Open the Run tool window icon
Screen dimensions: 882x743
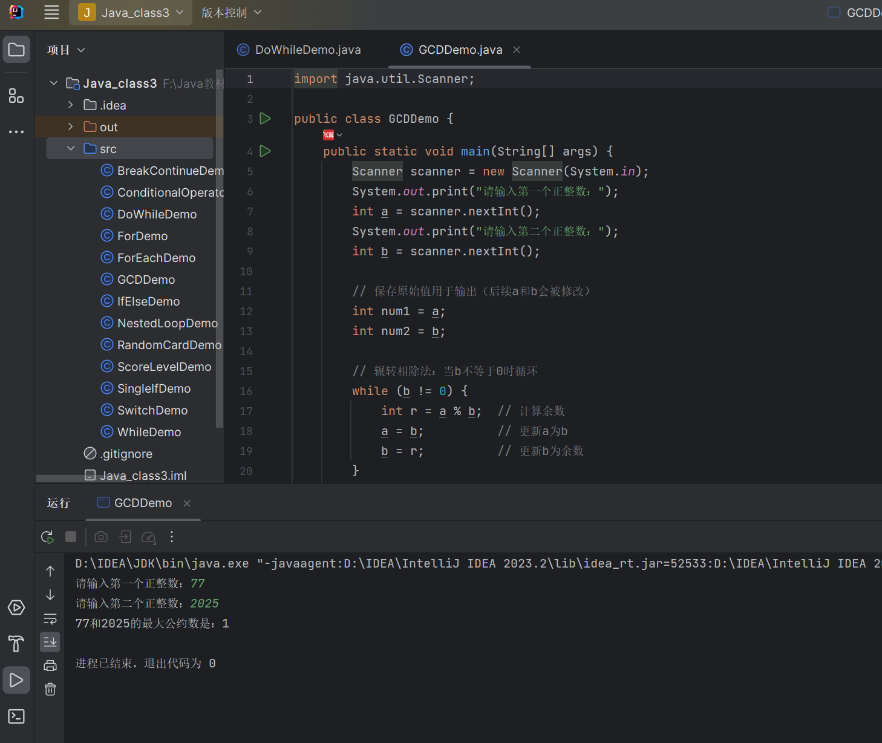(16, 680)
